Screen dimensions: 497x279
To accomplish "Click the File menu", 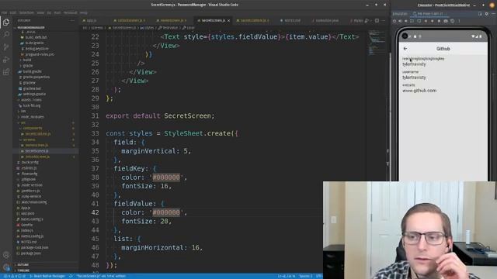I will tap(4, 12).
